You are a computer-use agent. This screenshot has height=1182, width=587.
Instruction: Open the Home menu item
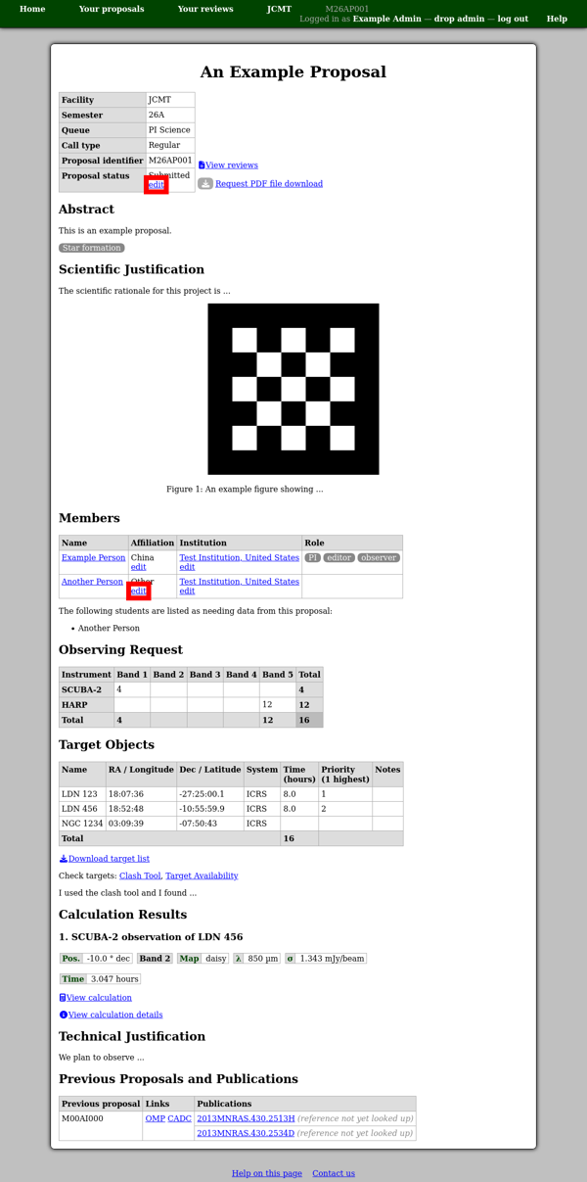point(32,9)
